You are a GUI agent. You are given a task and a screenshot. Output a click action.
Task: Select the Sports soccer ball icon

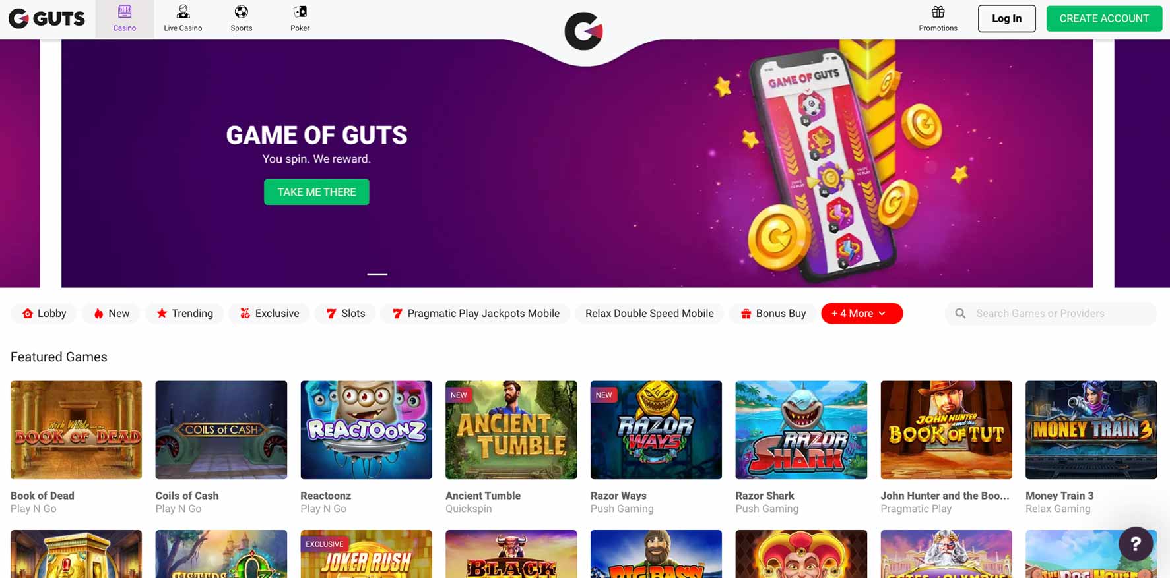tap(242, 12)
